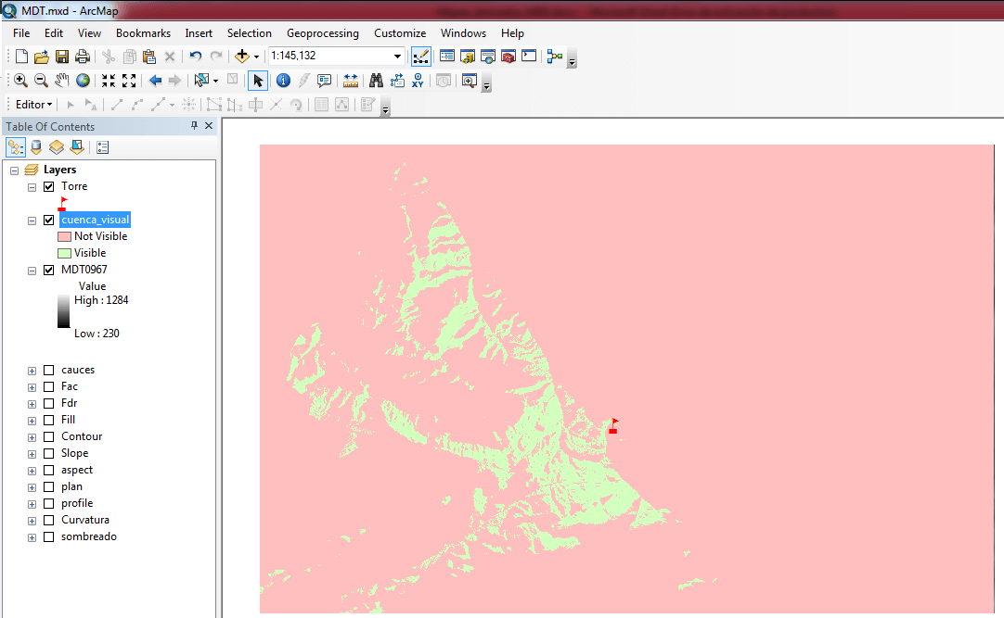This screenshot has width=1004, height=618.
Task: Open the Find binoculars tool
Action: tap(376, 81)
